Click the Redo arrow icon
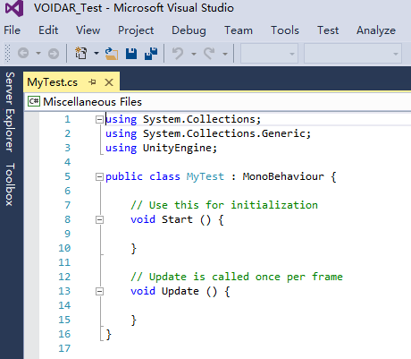This screenshot has height=359, width=411. tap(209, 54)
